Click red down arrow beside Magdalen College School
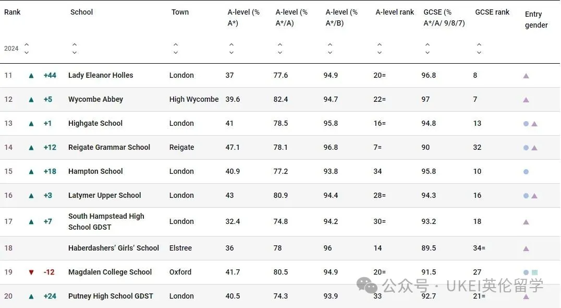The height and width of the screenshot is (308, 561). tap(31, 273)
